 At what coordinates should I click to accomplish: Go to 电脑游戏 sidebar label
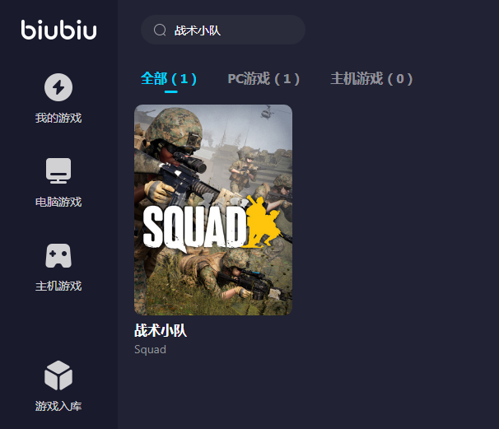coord(58,202)
